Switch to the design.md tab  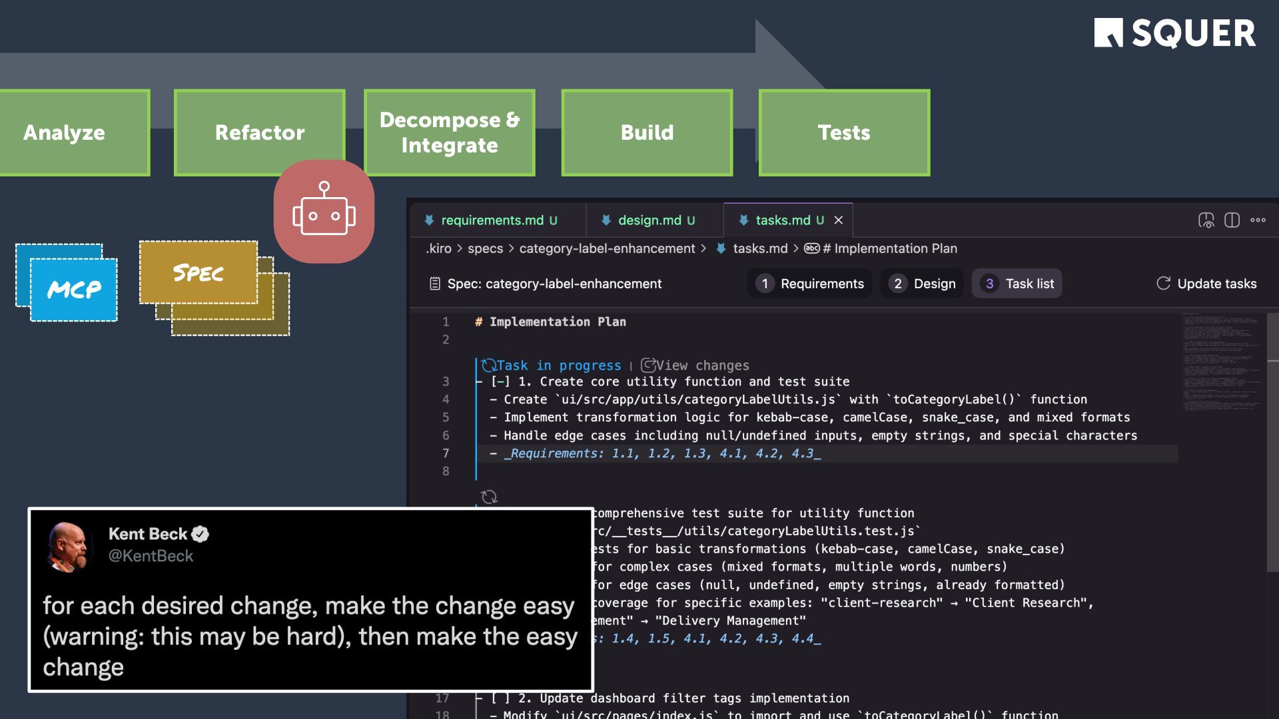click(x=649, y=220)
